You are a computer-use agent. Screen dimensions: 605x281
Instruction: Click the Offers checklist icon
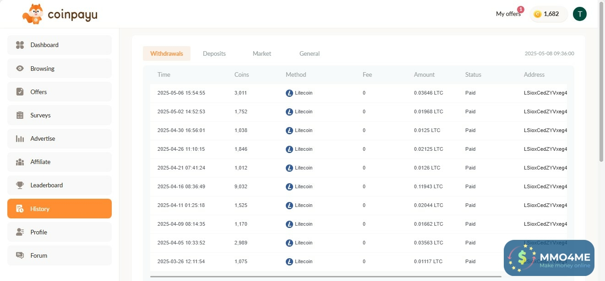point(20,92)
